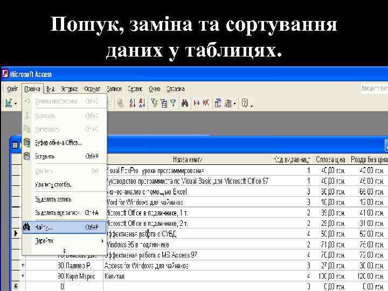Open the Database Window icon
This screenshot has height=291, width=388.
[x=218, y=103]
